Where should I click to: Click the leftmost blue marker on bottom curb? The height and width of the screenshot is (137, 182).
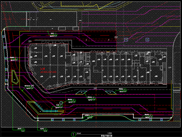point(52,119)
